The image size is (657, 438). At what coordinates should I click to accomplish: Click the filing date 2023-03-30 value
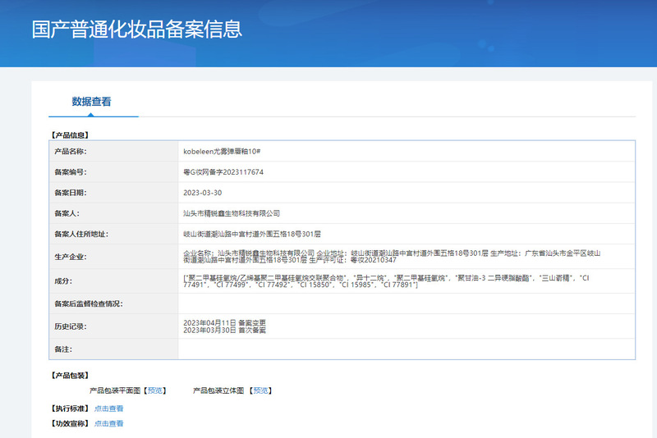[202, 193]
